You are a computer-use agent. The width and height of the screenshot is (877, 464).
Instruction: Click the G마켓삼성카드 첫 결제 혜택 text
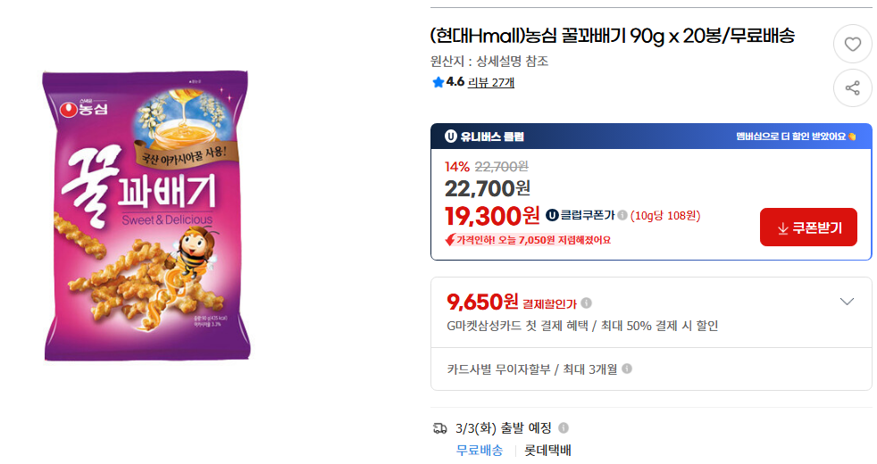[x=582, y=326]
